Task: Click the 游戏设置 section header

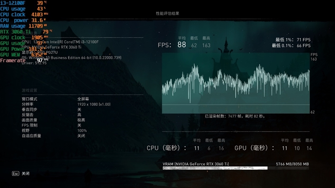Action: [x=29, y=90]
